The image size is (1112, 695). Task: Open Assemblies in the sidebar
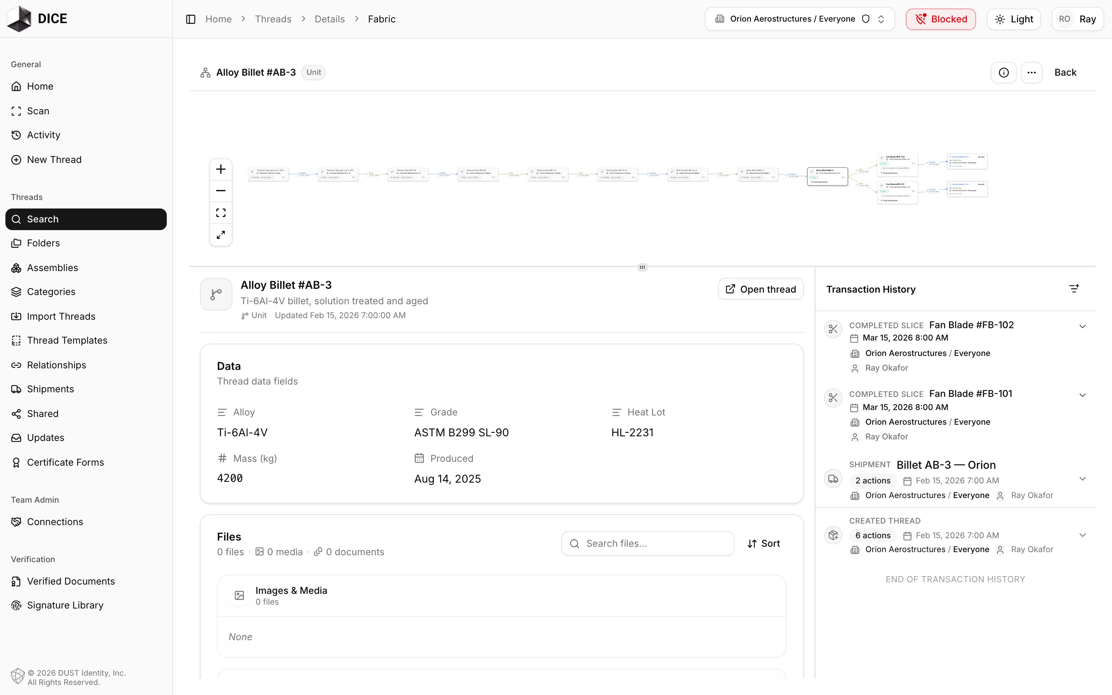point(86,268)
